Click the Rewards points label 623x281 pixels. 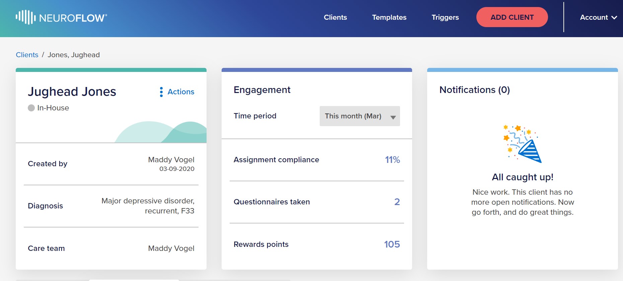pyautogui.click(x=261, y=245)
